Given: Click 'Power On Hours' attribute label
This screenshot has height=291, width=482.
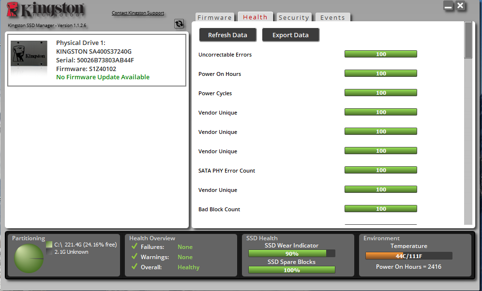Looking at the screenshot, I should pos(220,74).
